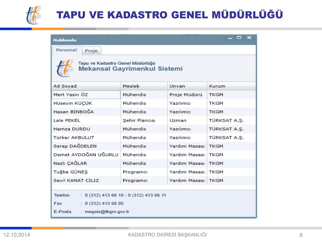
Task: Sort by the Kurum column header
Action: coord(231,86)
